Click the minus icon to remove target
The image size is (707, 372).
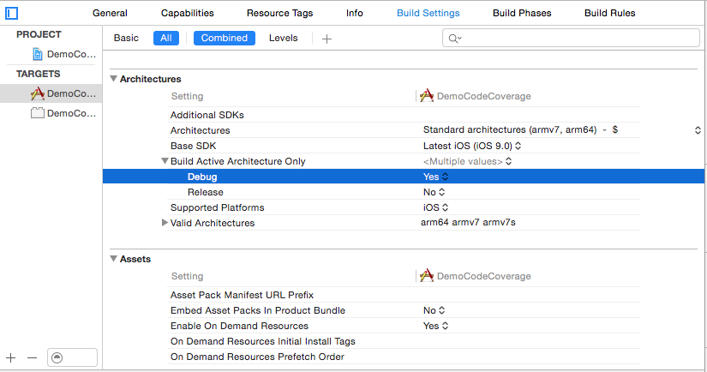click(x=32, y=357)
